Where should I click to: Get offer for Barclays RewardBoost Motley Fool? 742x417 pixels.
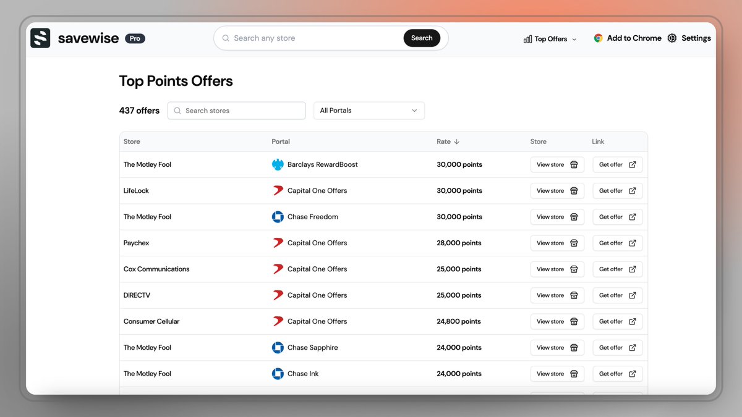[x=618, y=164]
